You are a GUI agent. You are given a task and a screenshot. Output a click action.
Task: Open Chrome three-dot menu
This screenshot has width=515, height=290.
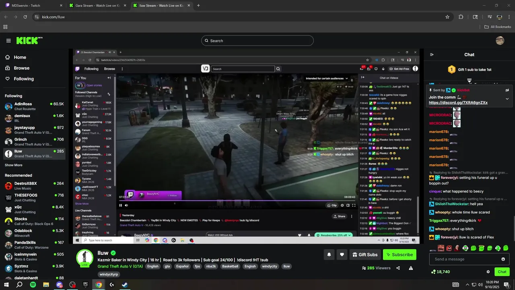(x=510, y=17)
